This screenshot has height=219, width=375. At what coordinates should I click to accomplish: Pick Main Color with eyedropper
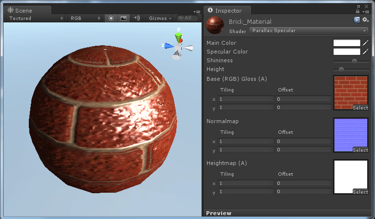point(365,43)
